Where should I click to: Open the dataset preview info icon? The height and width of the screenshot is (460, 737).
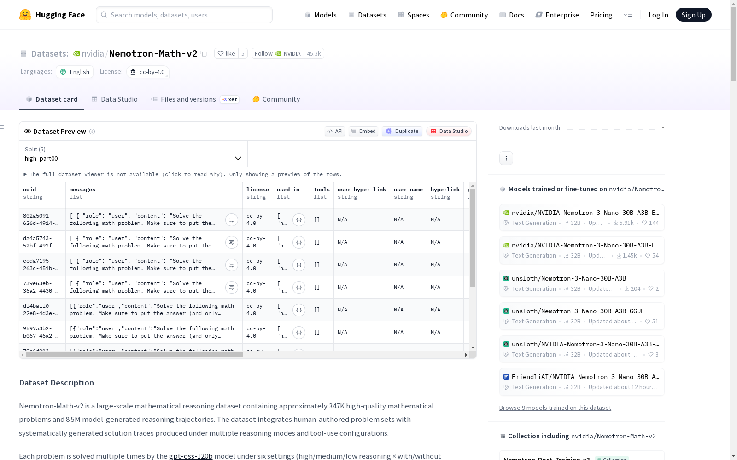[x=92, y=132]
